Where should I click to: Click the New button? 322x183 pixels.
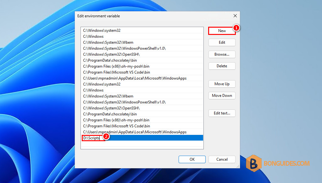point(222,31)
